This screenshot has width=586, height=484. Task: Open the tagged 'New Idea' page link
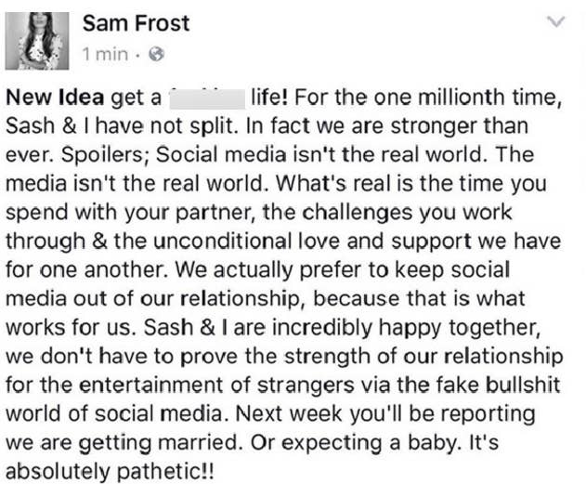click(x=55, y=98)
